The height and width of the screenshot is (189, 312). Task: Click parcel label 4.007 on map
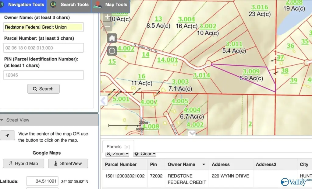pyautogui.click(x=149, y=102)
